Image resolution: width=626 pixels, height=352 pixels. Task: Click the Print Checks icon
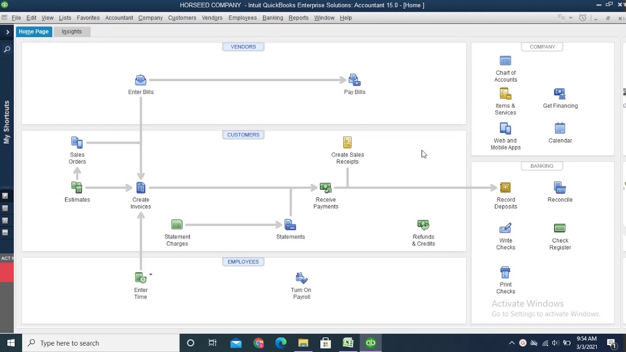pyautogui.click(x=506, y=272)
